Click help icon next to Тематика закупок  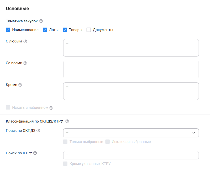pos(41,21)
